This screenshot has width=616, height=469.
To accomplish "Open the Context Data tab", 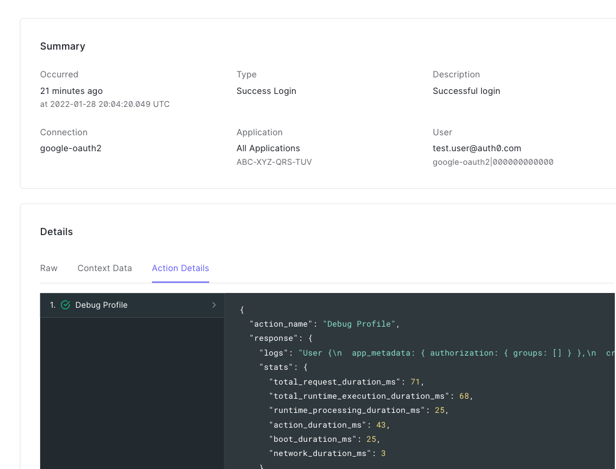I will 105,268.
